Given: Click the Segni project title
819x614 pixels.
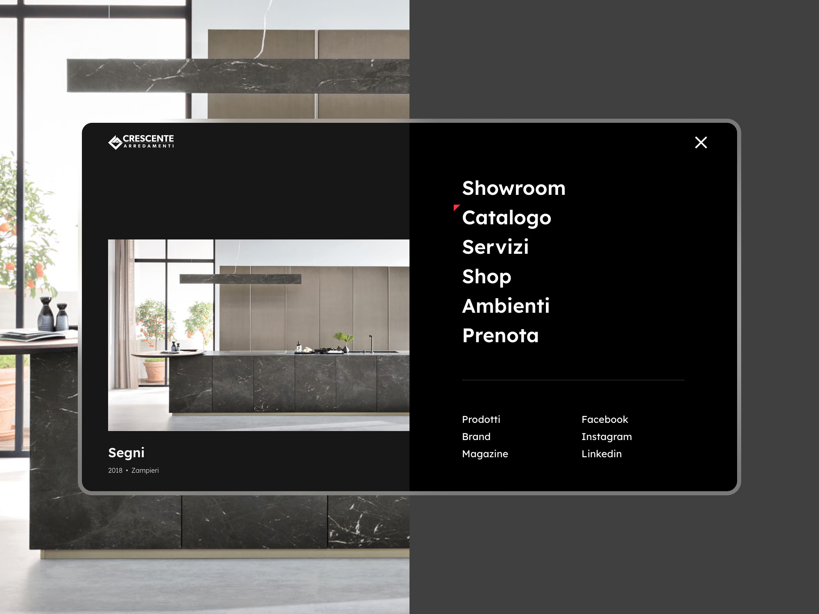Looking at the screenshot, I should [126, 453].
